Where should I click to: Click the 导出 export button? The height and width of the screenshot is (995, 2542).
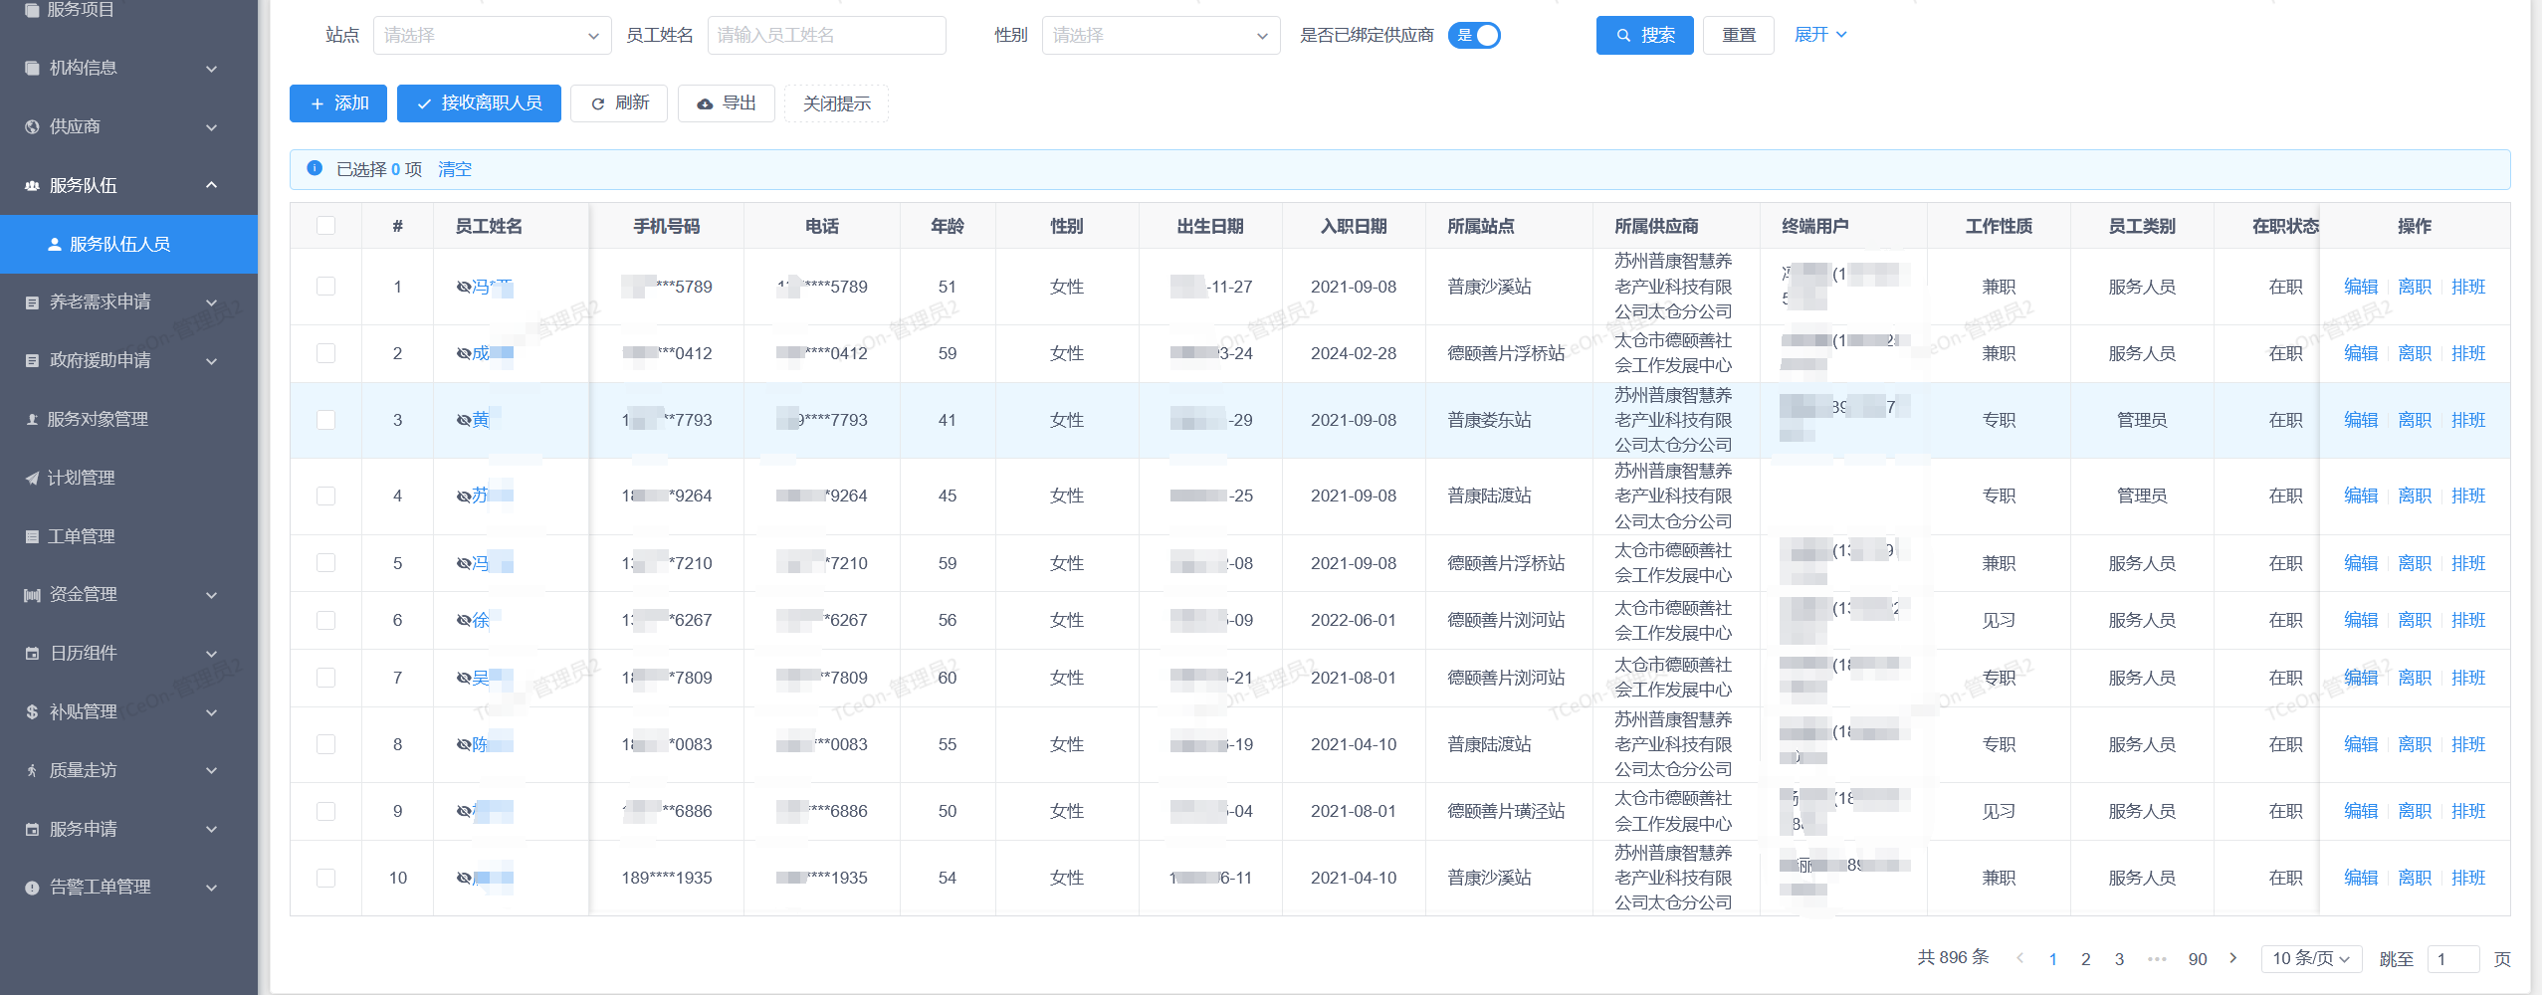pos(727,103)
